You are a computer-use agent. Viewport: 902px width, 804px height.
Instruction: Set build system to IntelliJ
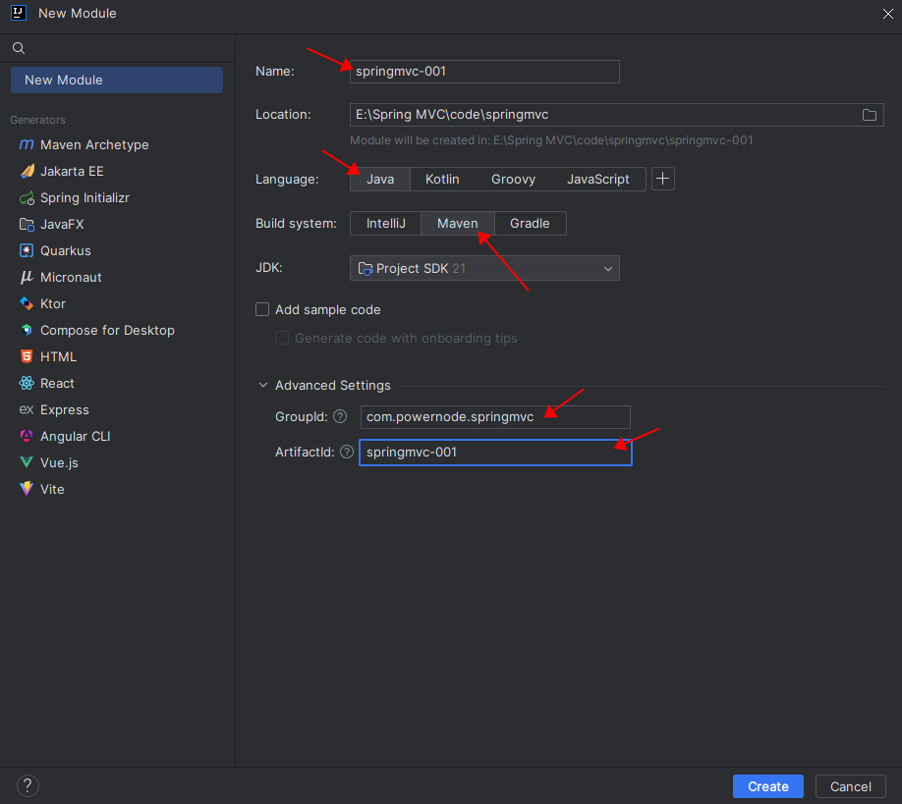click(386, 224)
